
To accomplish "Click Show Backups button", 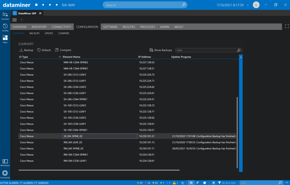I will coord(161,50).
